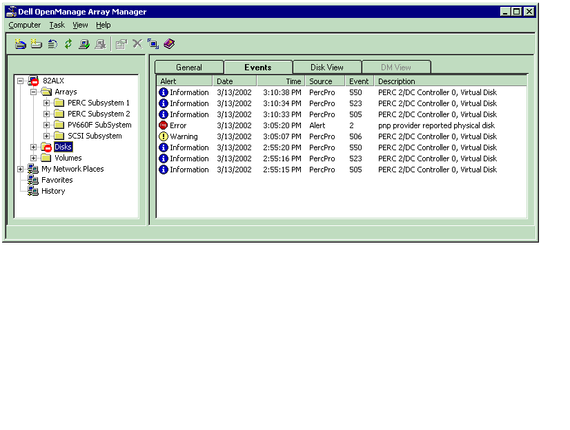Viewport: 570px width, 430px height.
Task: Expand the Volumes folder node
Action: 33,158
